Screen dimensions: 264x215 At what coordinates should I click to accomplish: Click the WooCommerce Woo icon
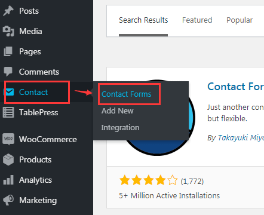[8, 139]
